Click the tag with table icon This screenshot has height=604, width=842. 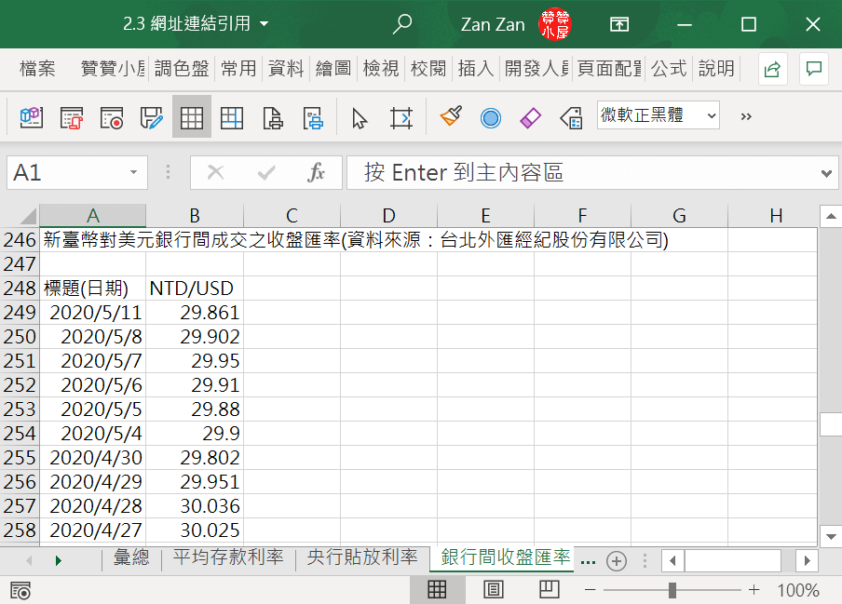click(x=571, y=117)
